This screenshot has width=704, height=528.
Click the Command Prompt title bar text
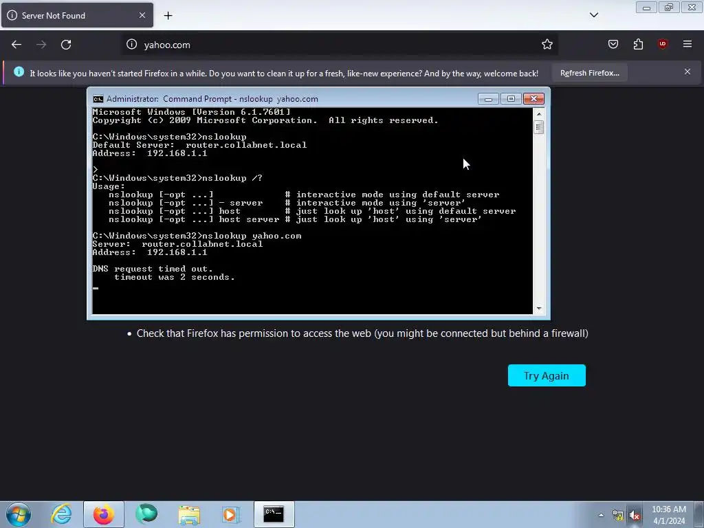click(x=212, y=99)
